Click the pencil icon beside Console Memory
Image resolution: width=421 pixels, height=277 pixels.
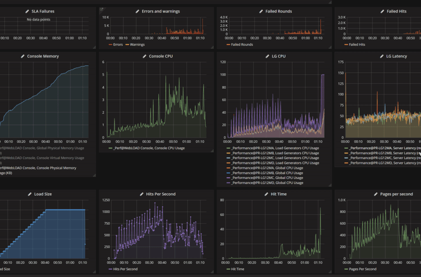pyautogui.click(x=23, y=56)
